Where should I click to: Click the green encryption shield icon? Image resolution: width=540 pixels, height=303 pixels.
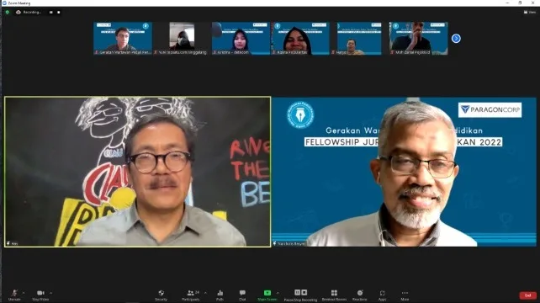(x=8, y=12)
